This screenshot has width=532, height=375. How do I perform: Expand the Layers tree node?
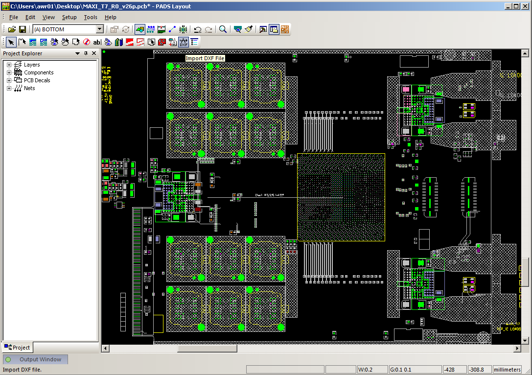9,65
